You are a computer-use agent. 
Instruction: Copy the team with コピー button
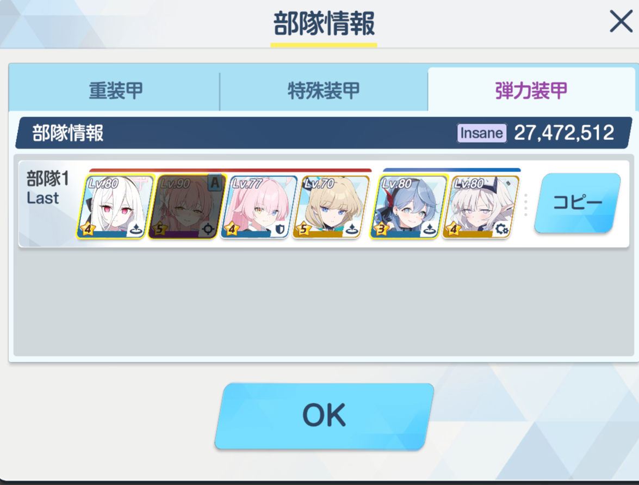[578, 202]
